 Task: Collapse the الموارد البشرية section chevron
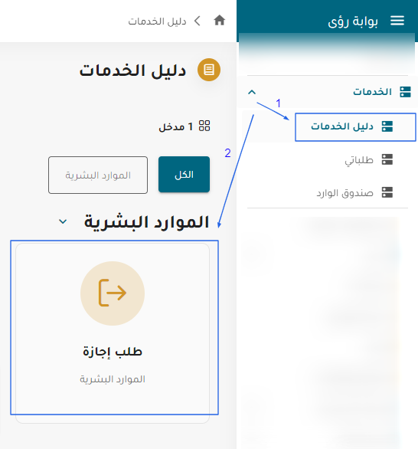tap(63, 221)
